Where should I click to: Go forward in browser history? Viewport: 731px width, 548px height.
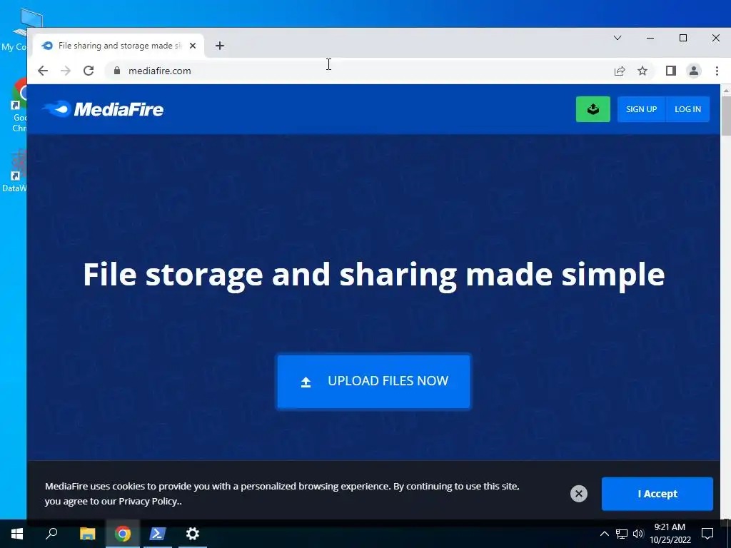(66, 71)
